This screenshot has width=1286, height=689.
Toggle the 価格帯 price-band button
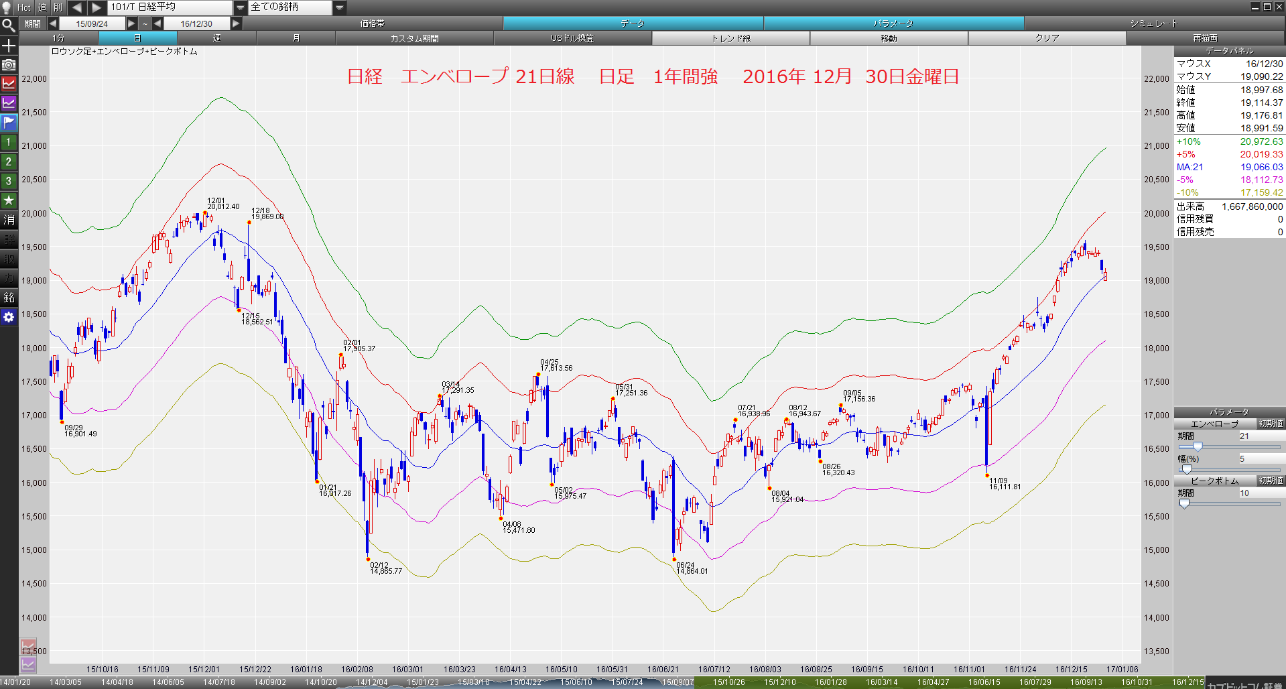tap(373, 23)
